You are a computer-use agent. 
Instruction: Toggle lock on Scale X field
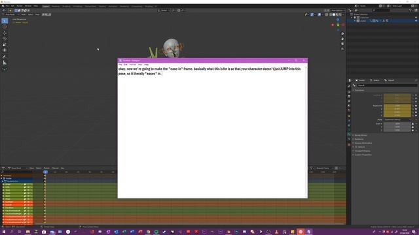[413, 124]
